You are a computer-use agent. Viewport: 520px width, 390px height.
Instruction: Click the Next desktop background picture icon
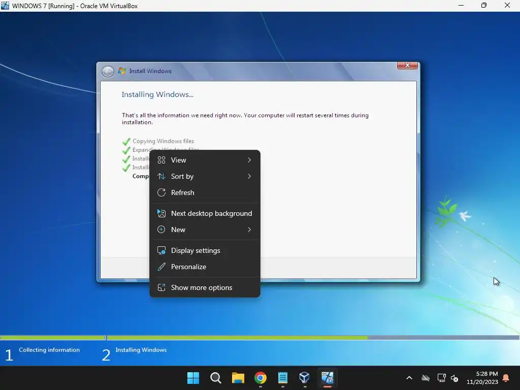161,214
